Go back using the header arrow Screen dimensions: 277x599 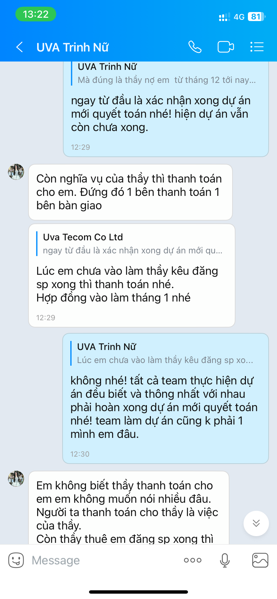(20, 47)
